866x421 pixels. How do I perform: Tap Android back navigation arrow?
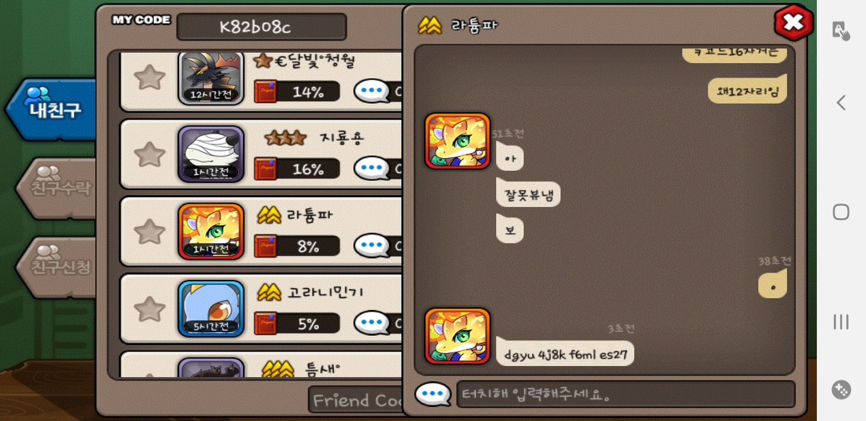(x=841, y=103)
